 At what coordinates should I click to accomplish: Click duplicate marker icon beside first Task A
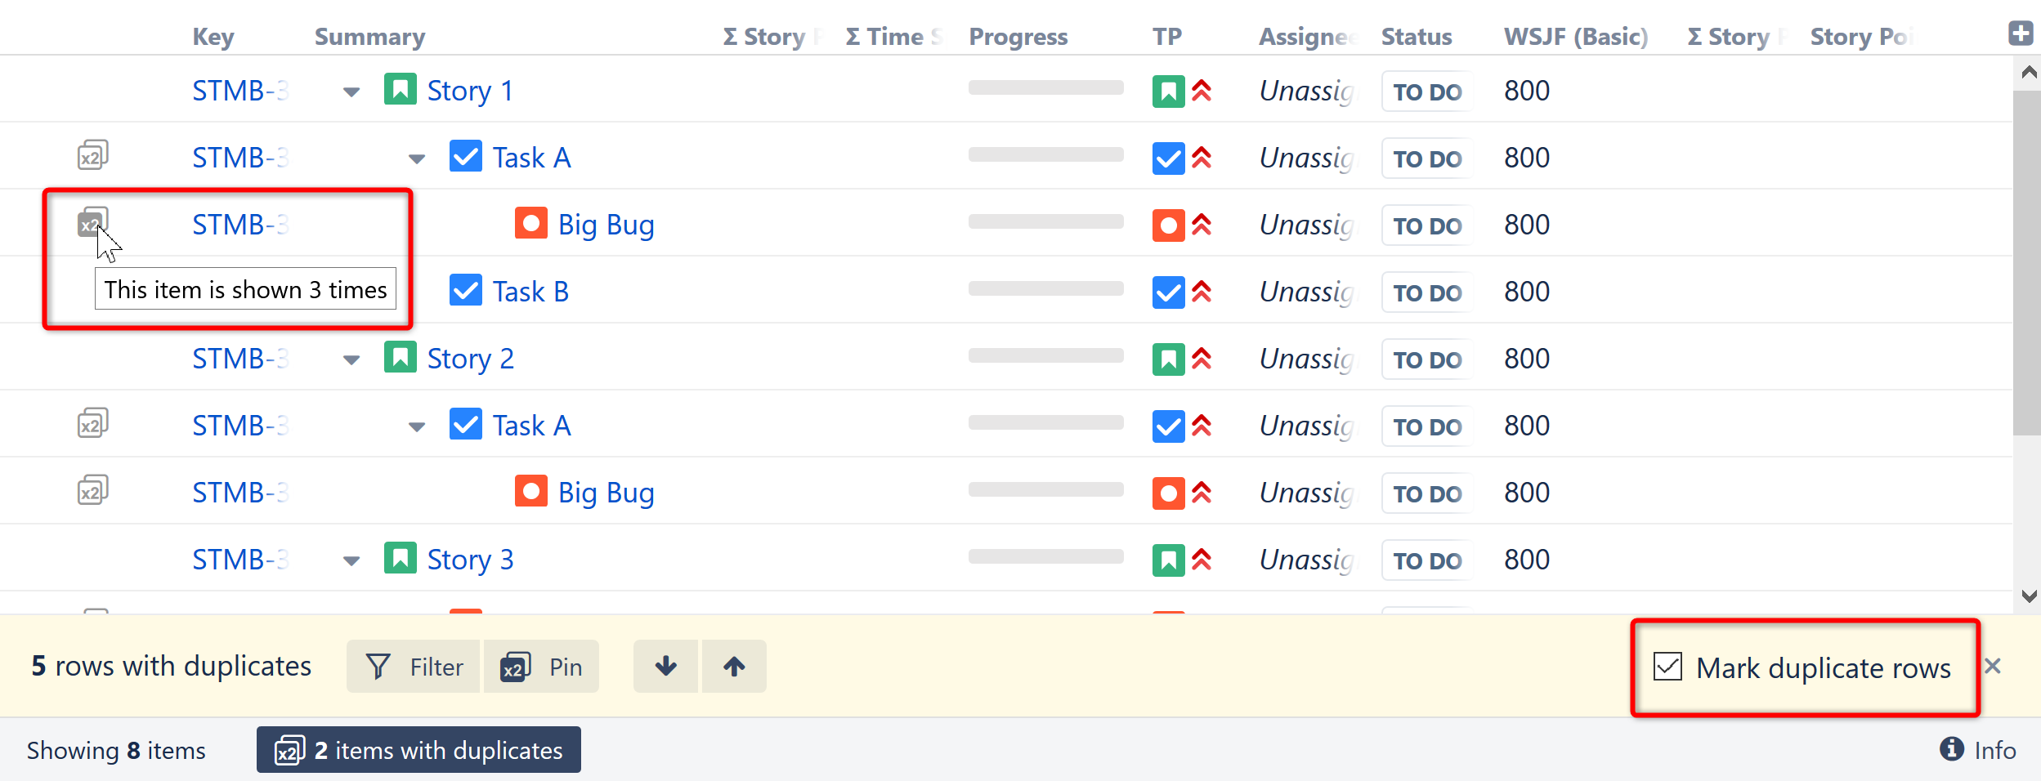92,155
